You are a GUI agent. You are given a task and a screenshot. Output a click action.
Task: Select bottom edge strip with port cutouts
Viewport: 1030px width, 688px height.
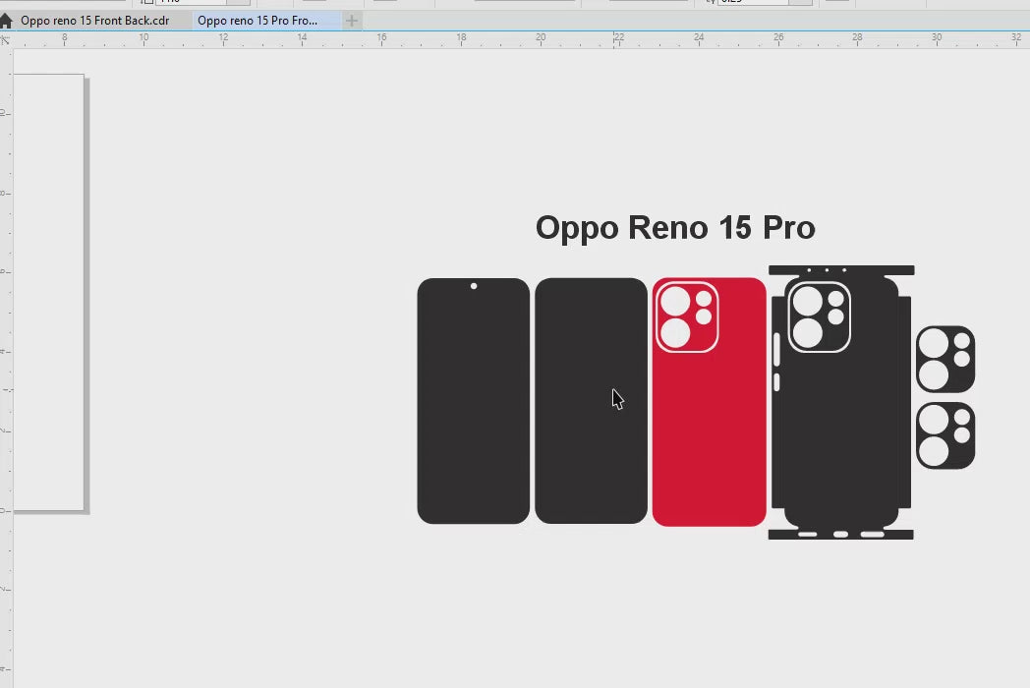click(x=840, y=535)
